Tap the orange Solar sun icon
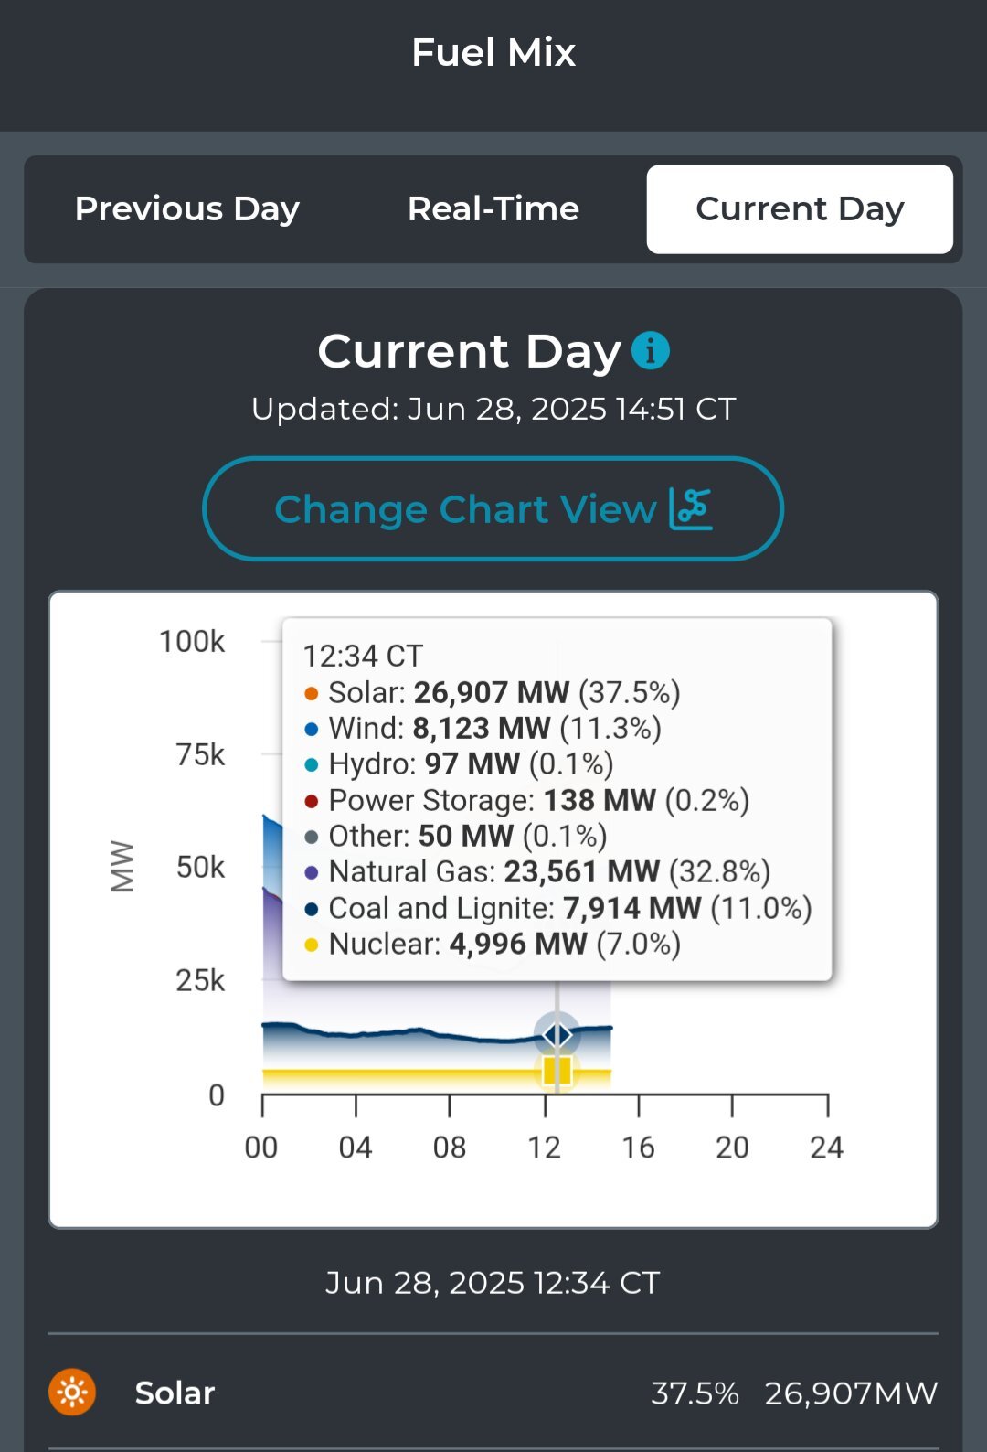 point(72,1393)
